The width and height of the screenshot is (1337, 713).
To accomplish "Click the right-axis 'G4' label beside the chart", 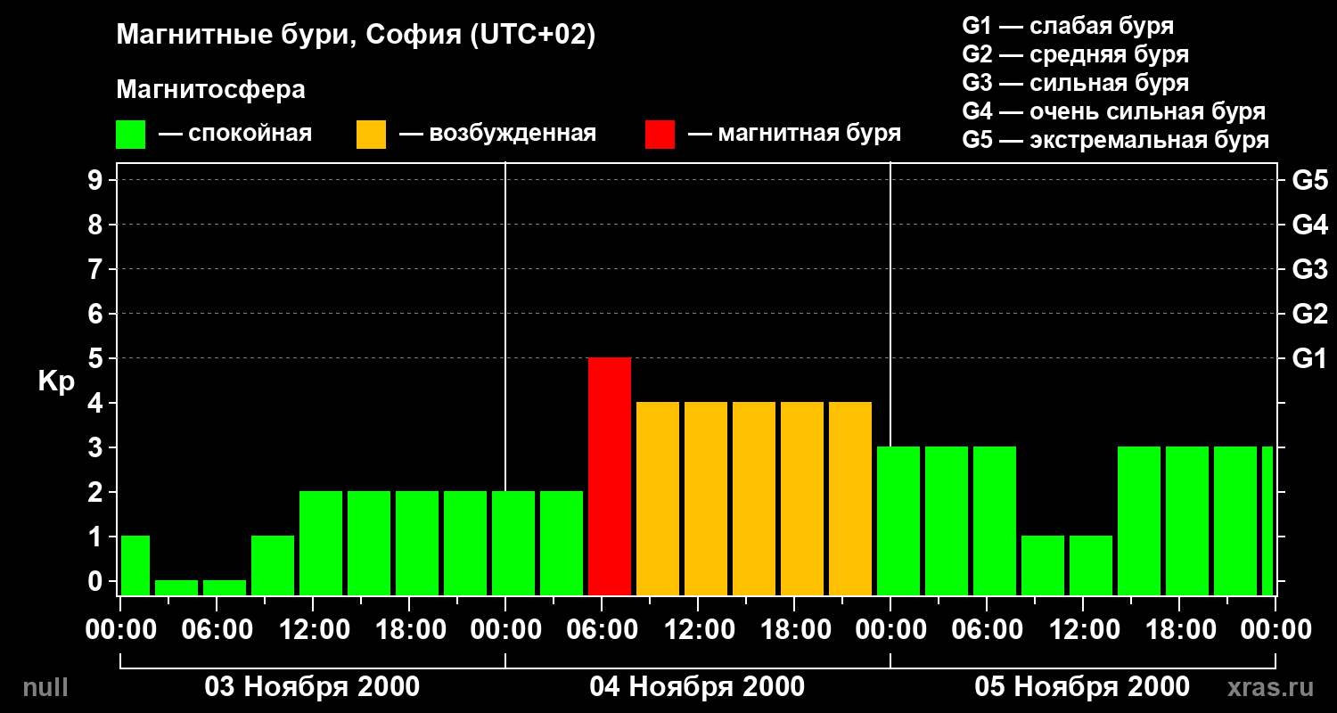I will [x=1309, y=225].
